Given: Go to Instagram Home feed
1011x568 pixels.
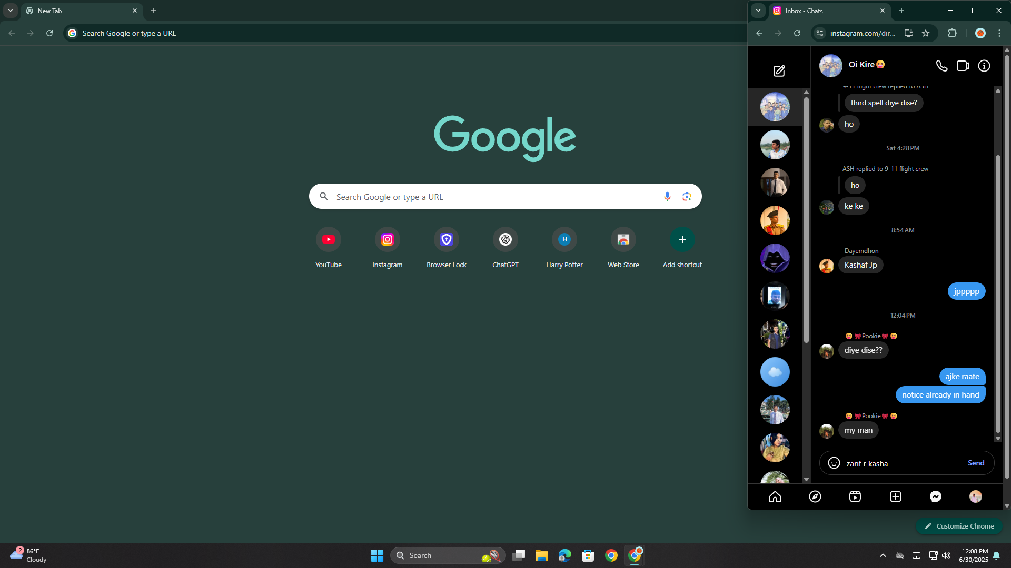Looking at the screenshot, I should coord(775,496).
